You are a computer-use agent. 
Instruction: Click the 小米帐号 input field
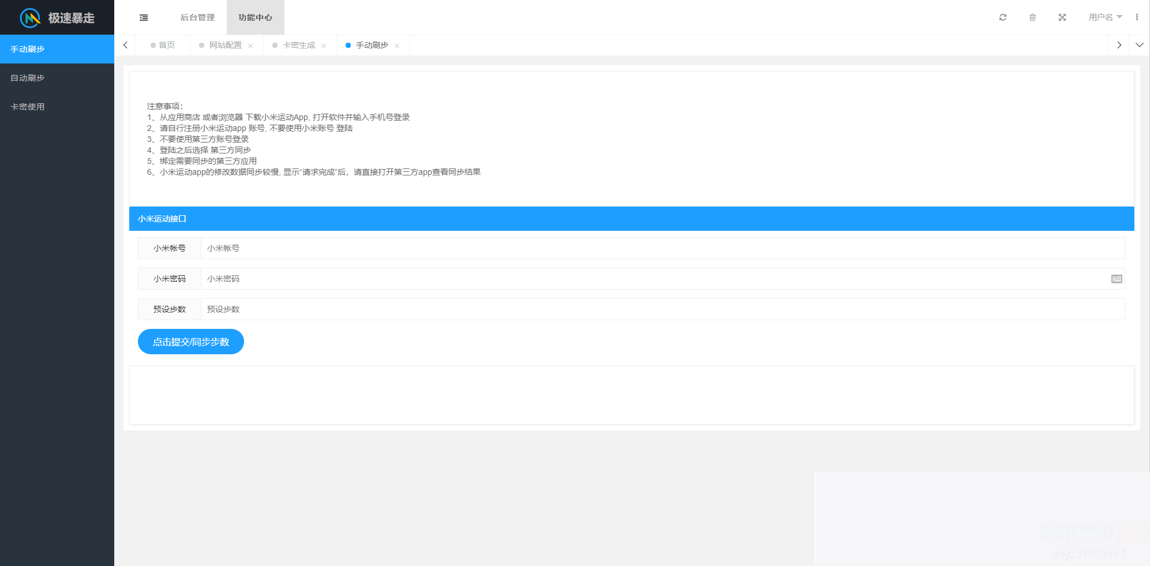click(x=404, y=248)
